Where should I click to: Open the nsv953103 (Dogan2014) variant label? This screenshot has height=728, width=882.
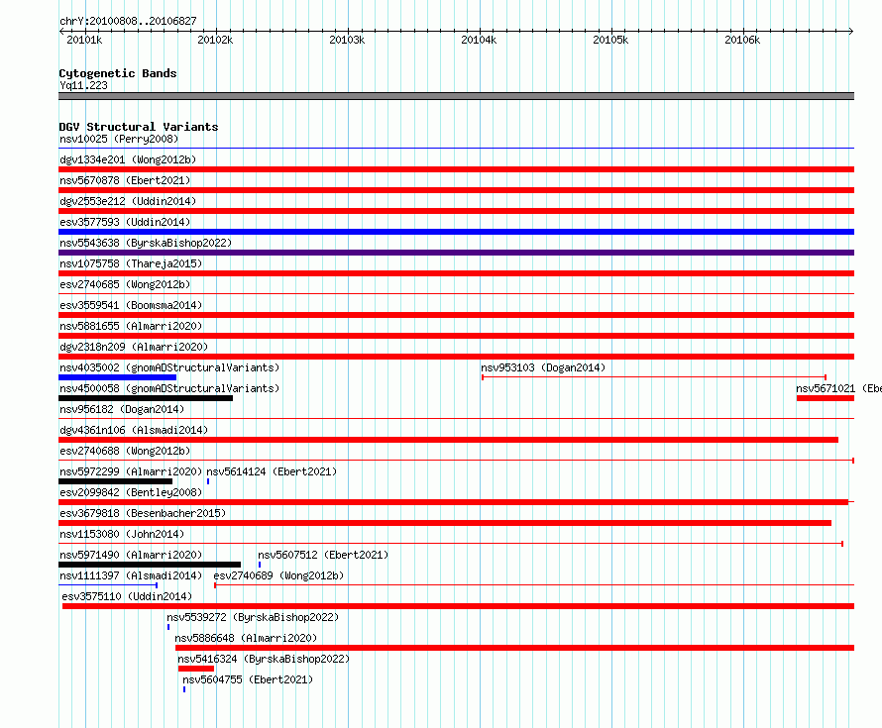pyautogui.click(x=543, y=367)
